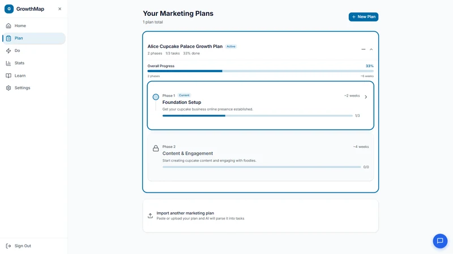Viewport: 453px width, 254px height.
Task: Click the Plan clipboard icon
Action: (8, 38)
